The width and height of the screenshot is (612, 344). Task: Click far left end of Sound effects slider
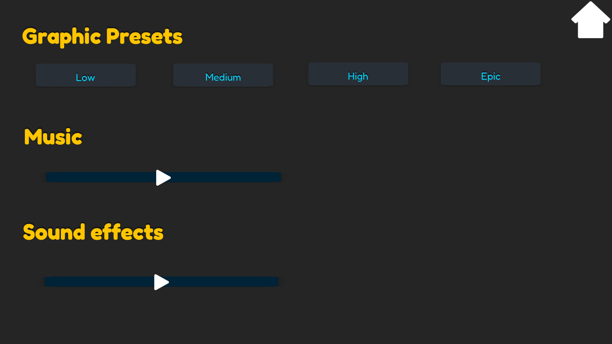[x=47, y=282]
